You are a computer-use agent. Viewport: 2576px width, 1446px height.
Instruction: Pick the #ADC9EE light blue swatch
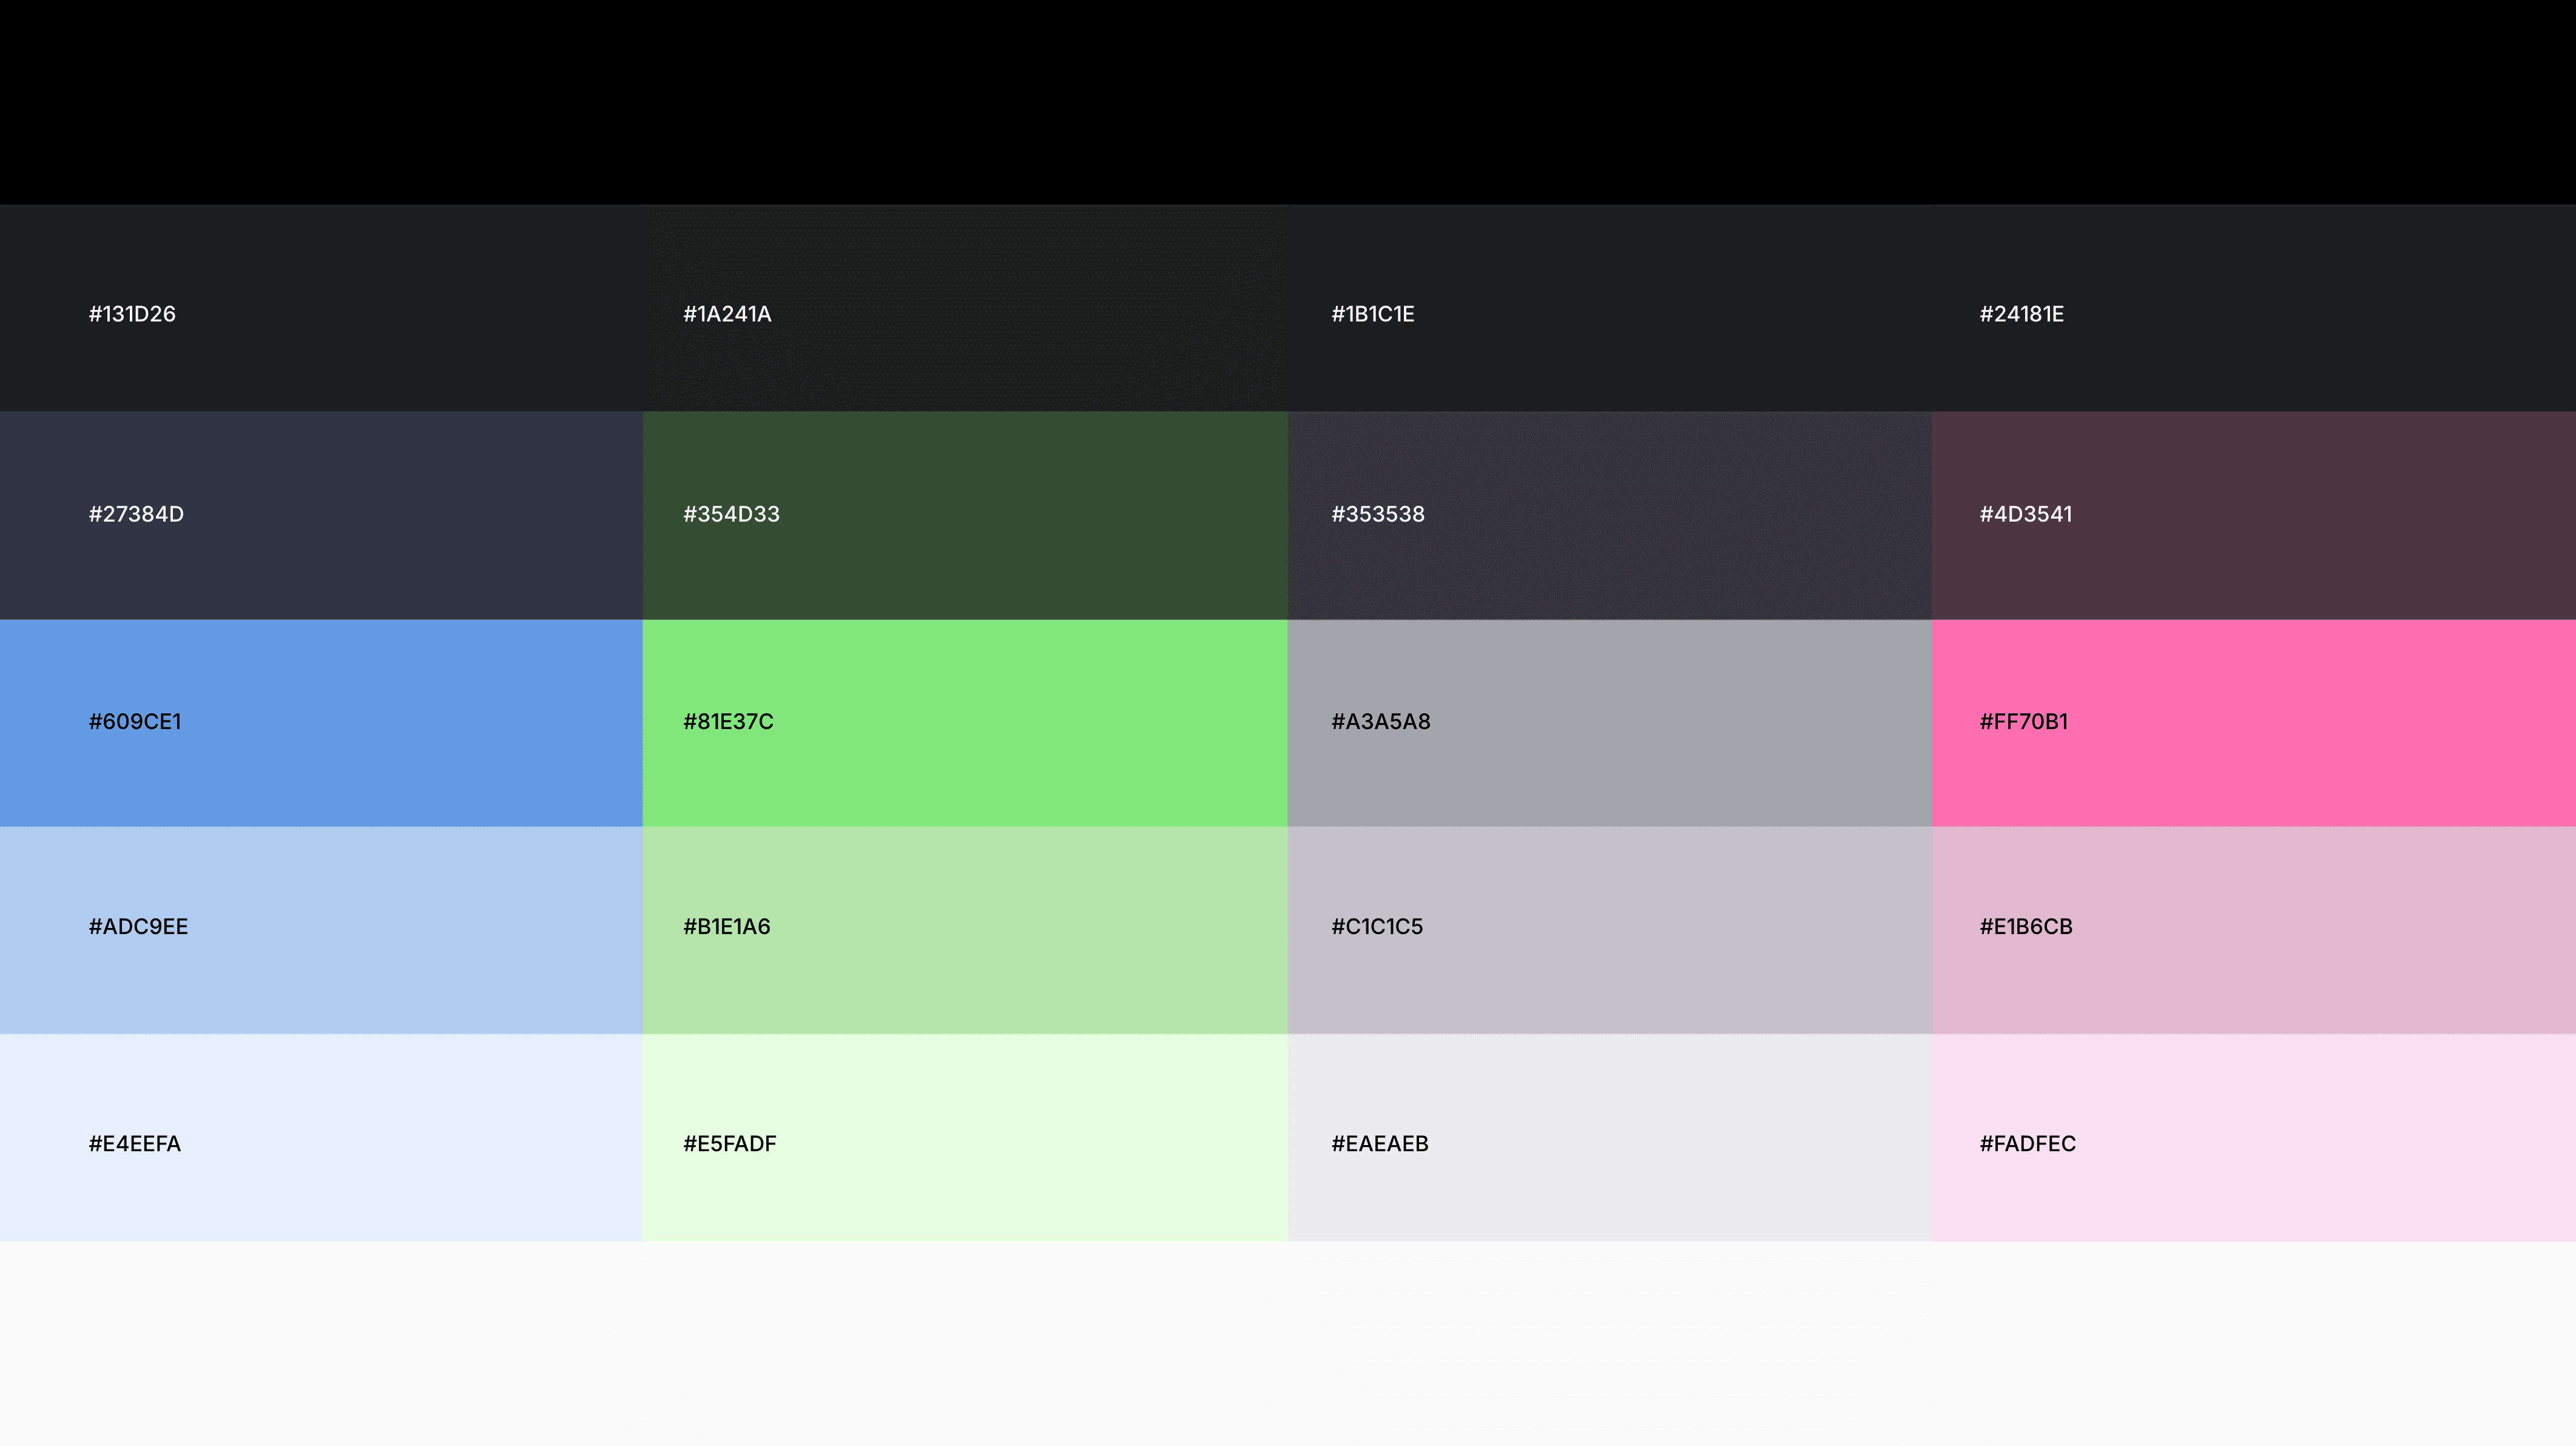(321, 928)
